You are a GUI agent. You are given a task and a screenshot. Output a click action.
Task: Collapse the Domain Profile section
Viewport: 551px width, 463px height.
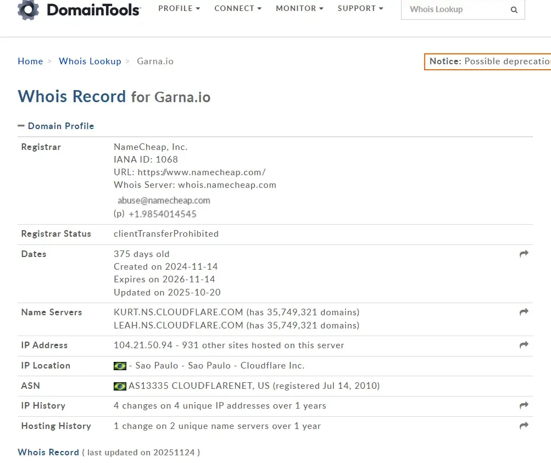click(x=56, y=126)
